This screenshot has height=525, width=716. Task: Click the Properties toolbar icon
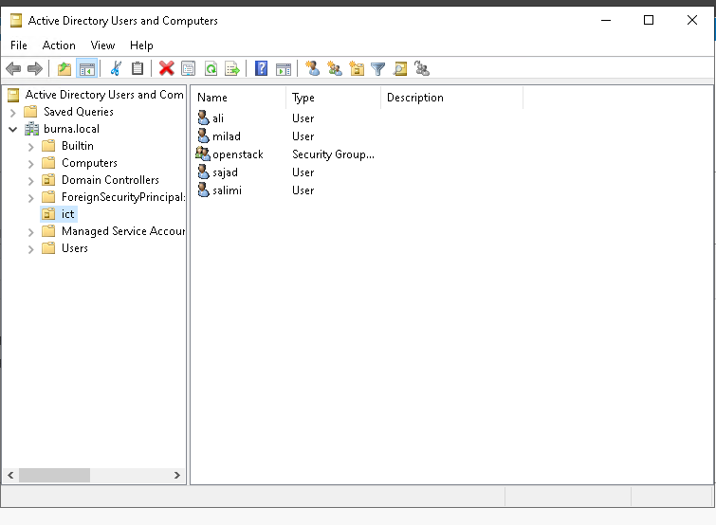188,68
